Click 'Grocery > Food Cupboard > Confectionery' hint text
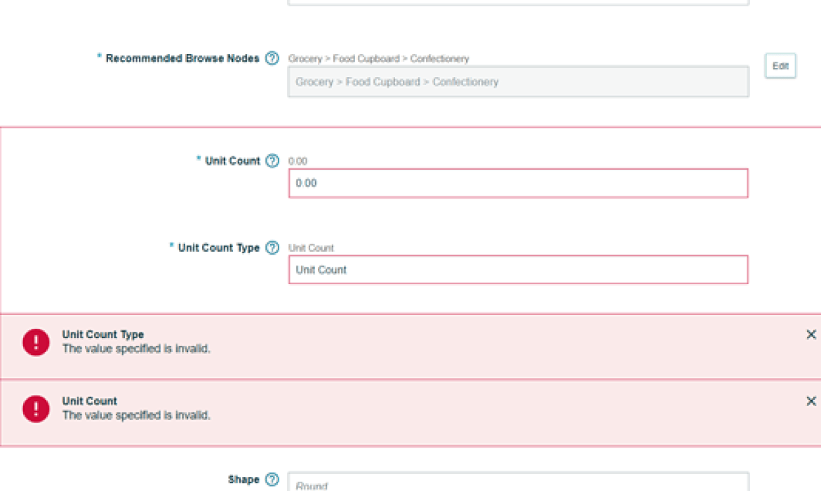The width and height of the screenshot is (821, 491). coord(378,59)
